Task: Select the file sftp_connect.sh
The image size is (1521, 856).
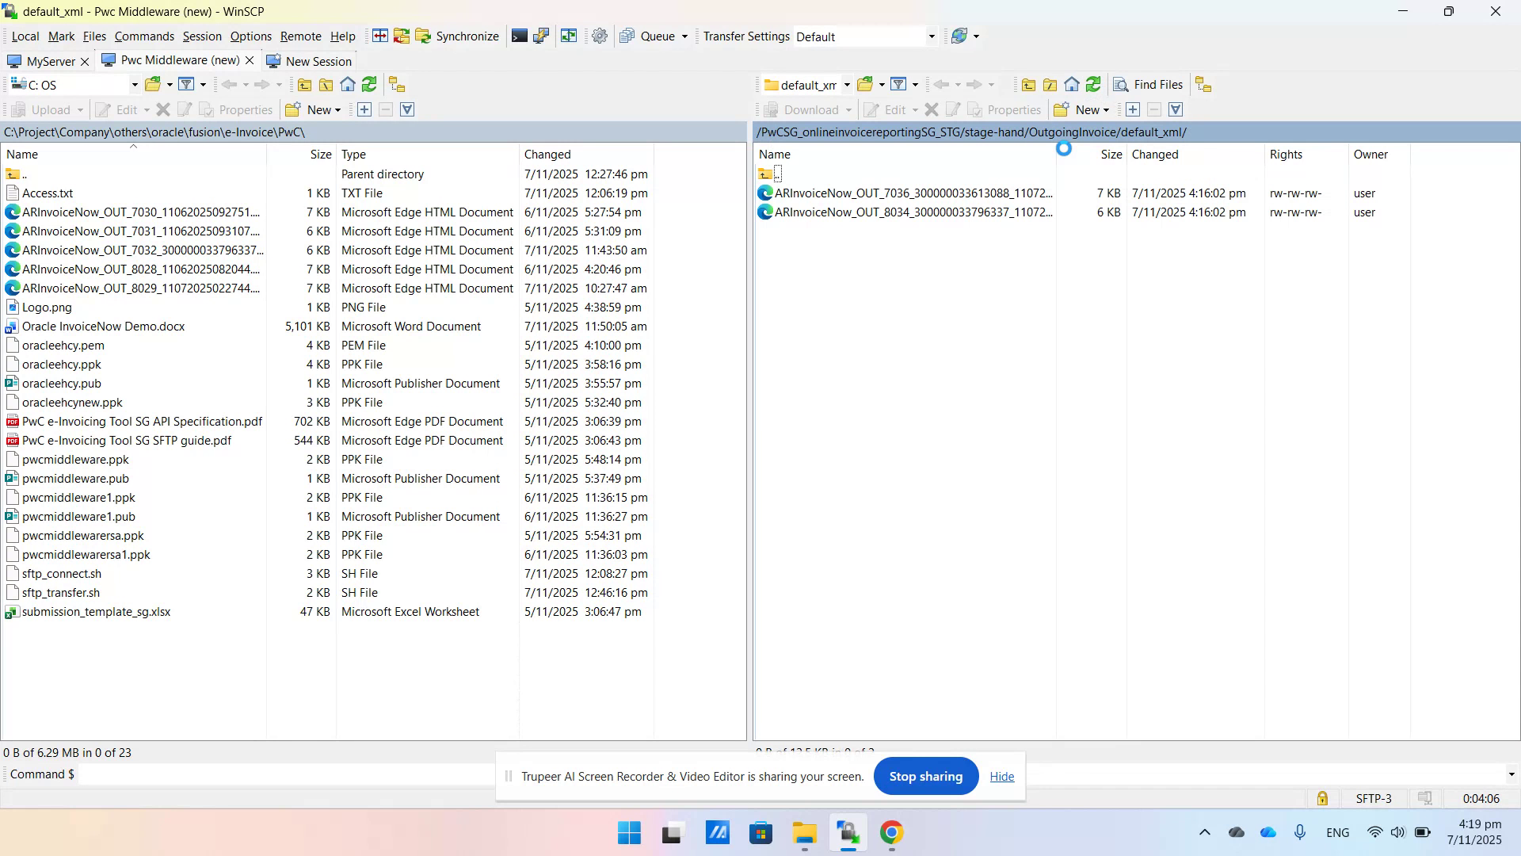Action: pos(62,573)
